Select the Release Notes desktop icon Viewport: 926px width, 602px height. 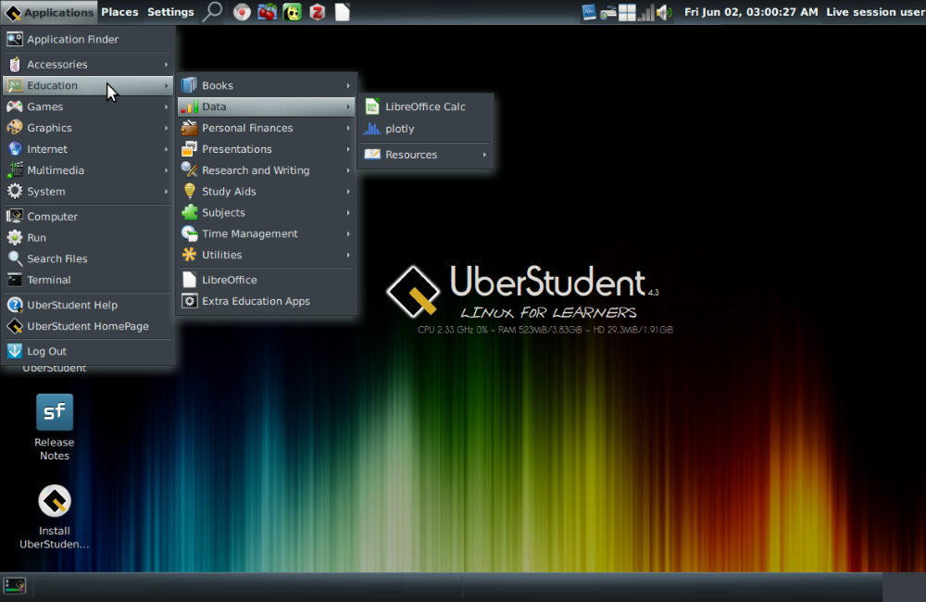tap(55, 428)
